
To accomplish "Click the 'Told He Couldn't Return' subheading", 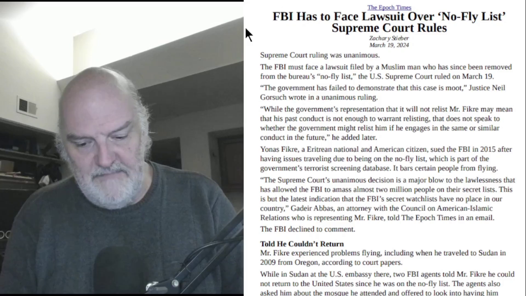I will 302,244.
